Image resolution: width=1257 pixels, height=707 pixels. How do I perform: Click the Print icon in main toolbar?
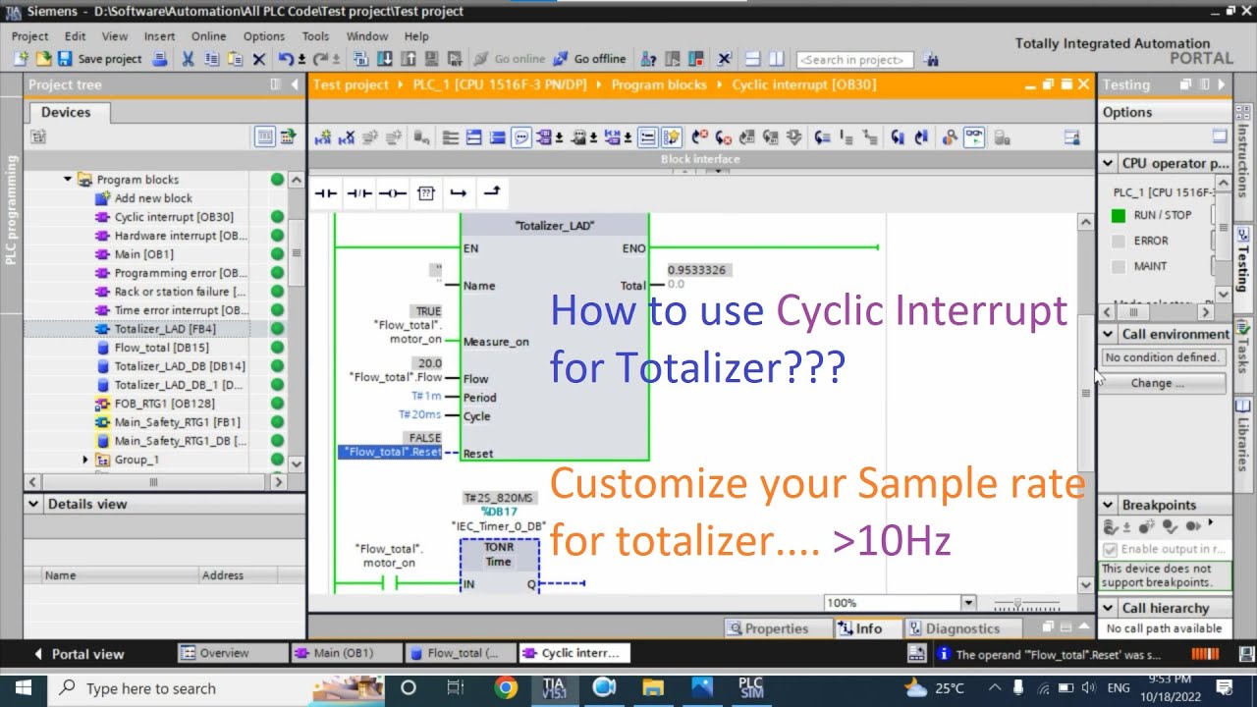161,59
